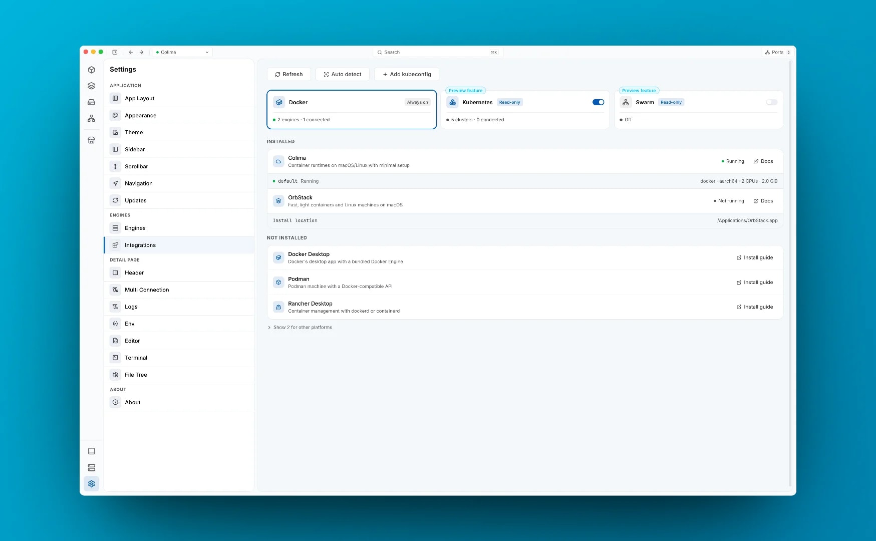This screenshot has height=541, width=876.
Task: Open the containers cube icon in left rail
Action: [x=91, y=70]
